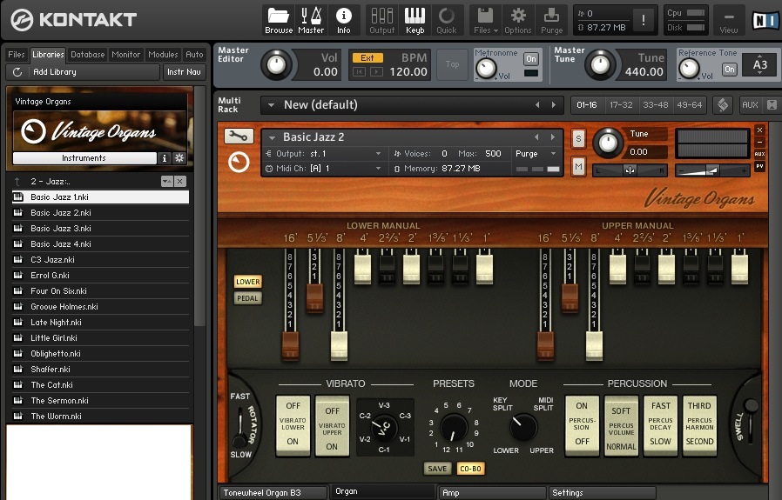This screenshot has width=782, height=500.
Task: Open folder sort dropdown in browser
Action: [166, 181]
